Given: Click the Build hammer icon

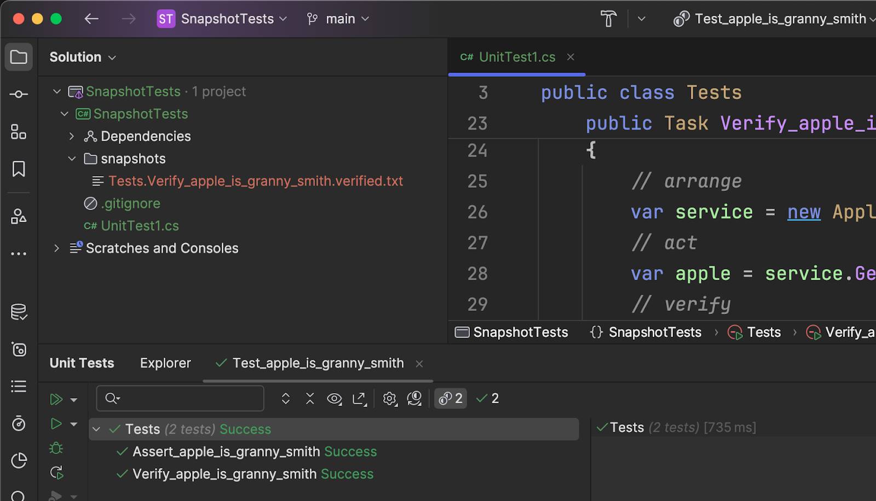Looking at the screenshot, I should click(608, 19).
